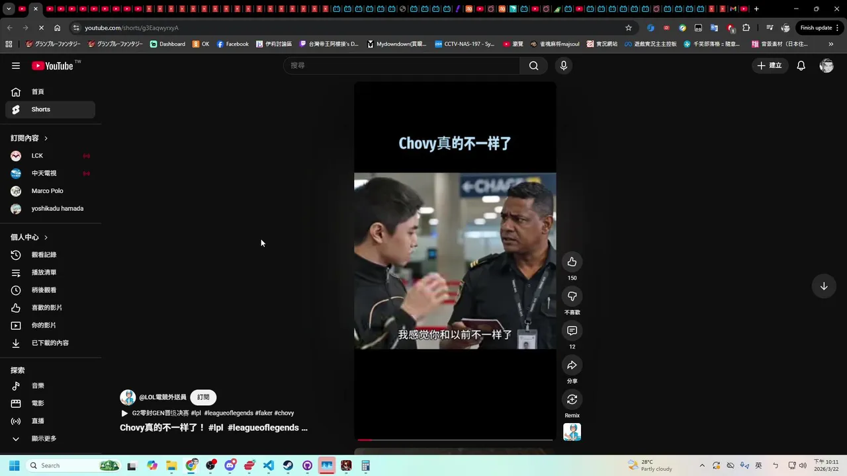This screenshot has width=847, height=476.
Task: Start voice search with the microphone icon
Action: pos(564,65)
